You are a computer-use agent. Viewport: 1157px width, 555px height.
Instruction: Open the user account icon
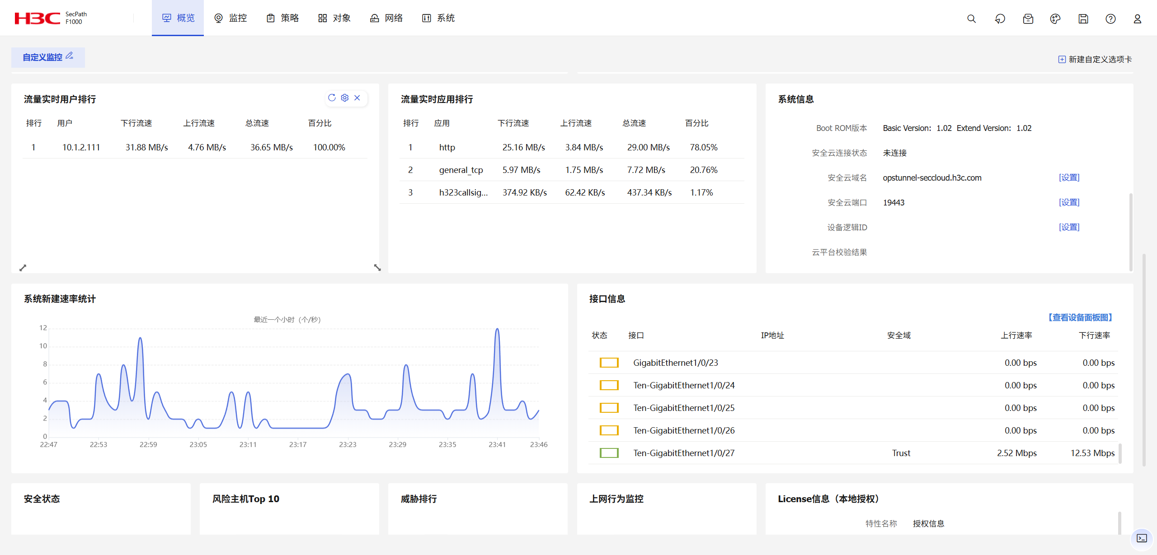click(x=1137, y=19)
